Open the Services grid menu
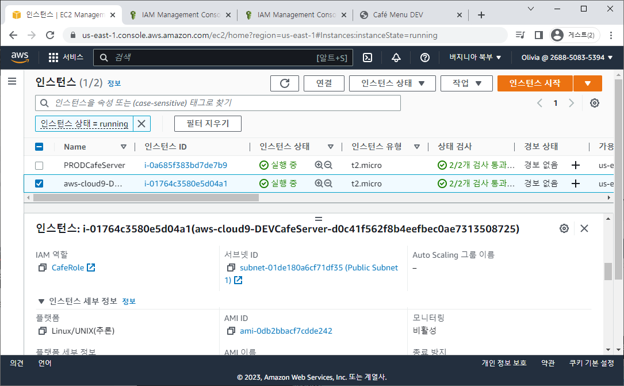Viewport: 624px width, 386px height. point(66,58)
